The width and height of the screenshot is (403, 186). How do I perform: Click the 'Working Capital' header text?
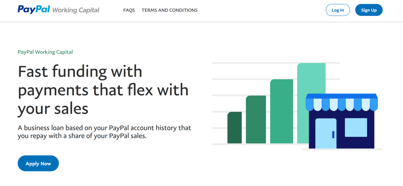[76, 10]
